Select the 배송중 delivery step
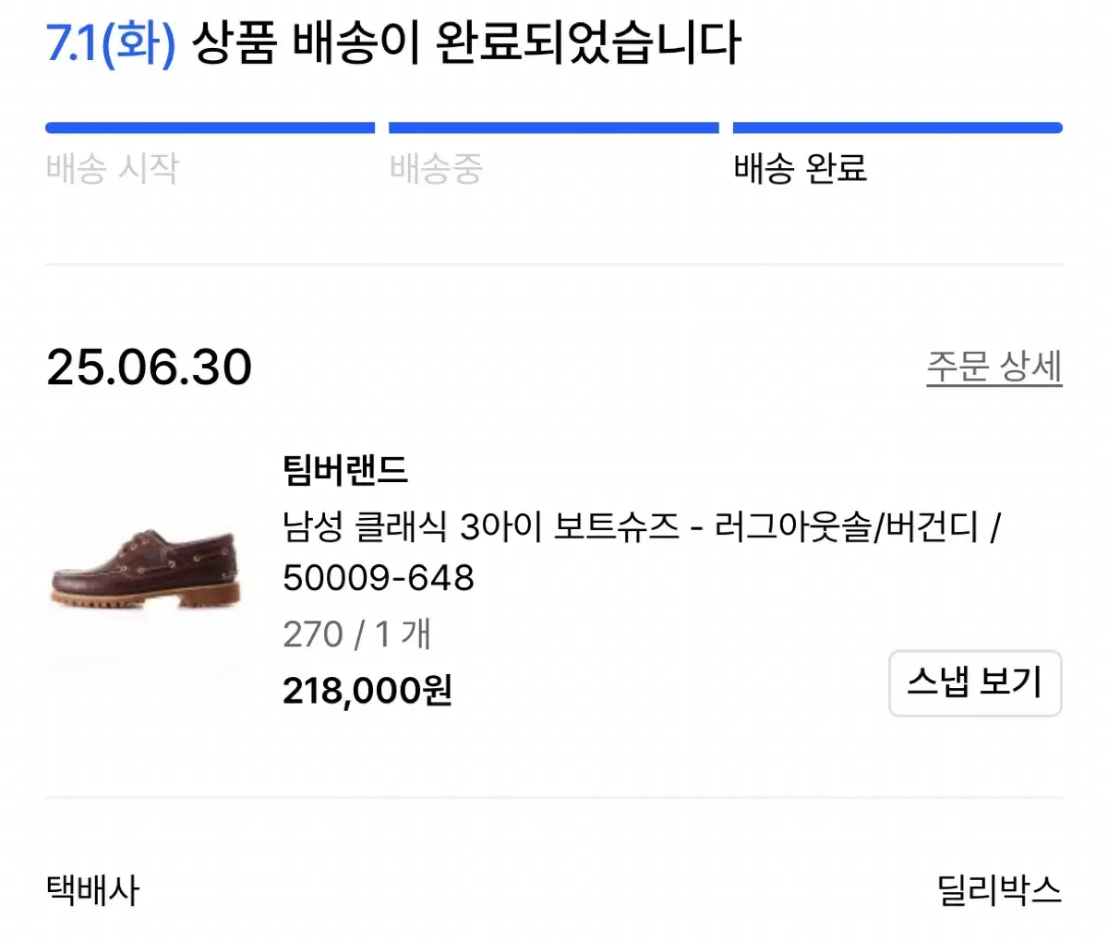The image size is (1108, 941). 436,170
